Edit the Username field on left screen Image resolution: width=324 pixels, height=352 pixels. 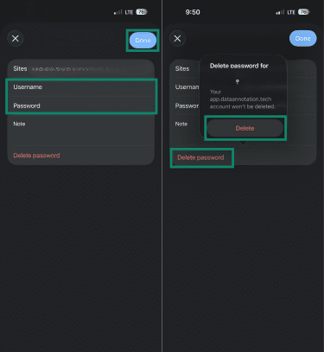click(81, 87)
